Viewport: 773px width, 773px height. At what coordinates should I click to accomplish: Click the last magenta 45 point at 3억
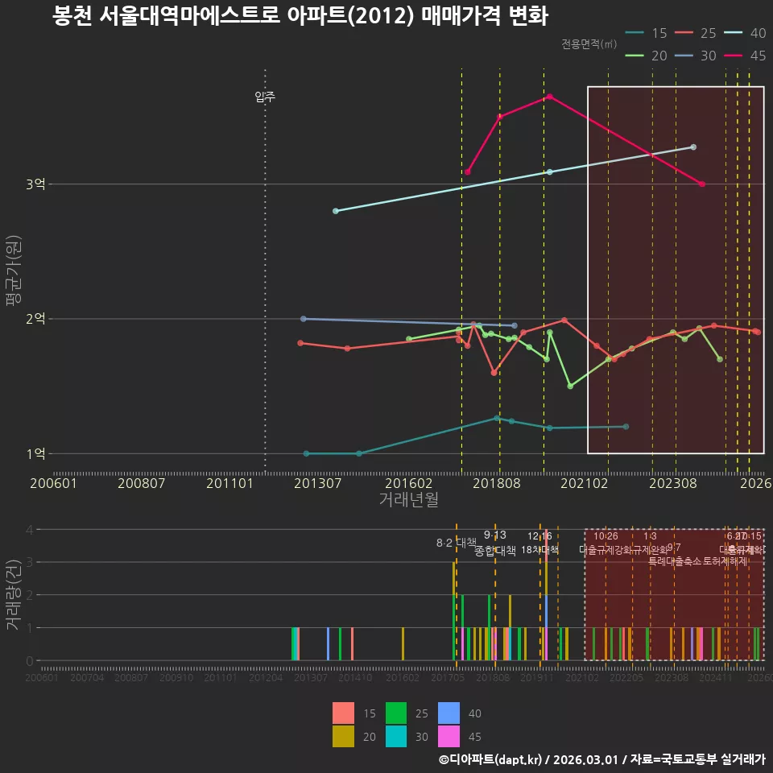point(702,184)
